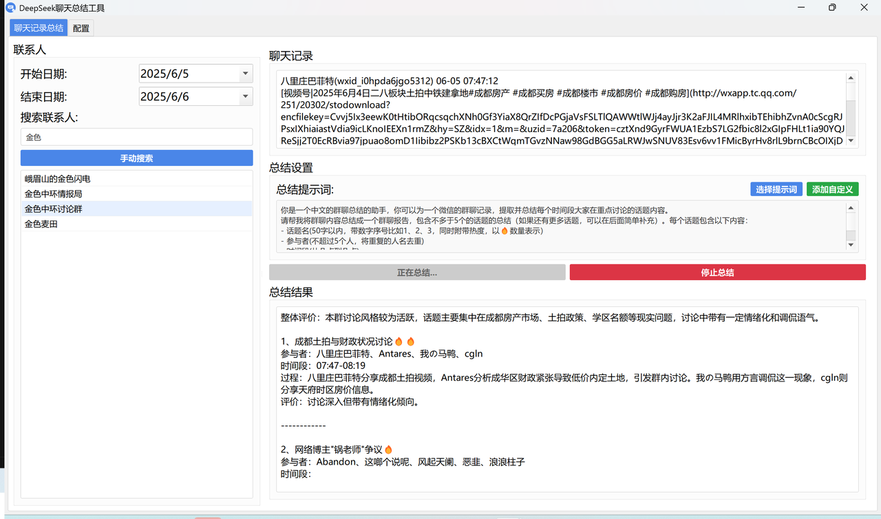Click the 联系人 section label

30,50
